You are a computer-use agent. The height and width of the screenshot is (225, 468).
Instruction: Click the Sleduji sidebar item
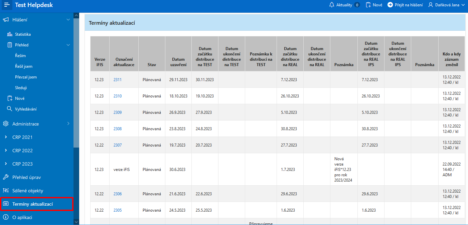(21, 88)
